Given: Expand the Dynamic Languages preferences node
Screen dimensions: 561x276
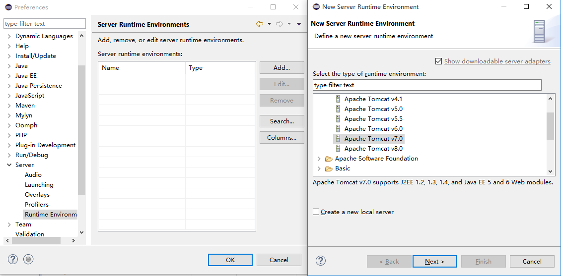Looking at the screenshot, I should click(9, 36).
